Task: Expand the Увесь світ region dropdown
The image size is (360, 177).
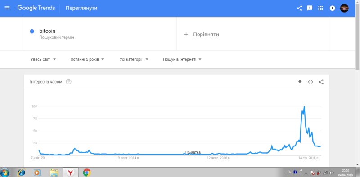Action: [x=43, y=59]
